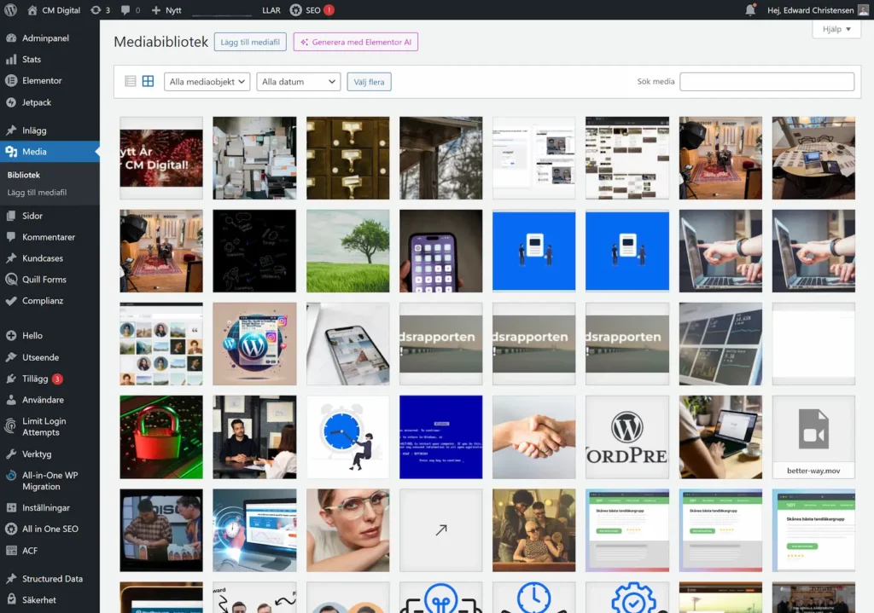Open the Inställningar menu item

point(45,507)
